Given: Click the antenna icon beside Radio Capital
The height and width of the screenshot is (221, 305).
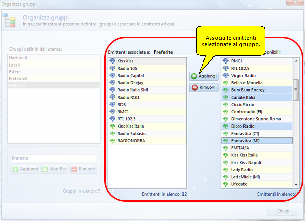Looking at the screenshot, I should (x=112, y=75).
